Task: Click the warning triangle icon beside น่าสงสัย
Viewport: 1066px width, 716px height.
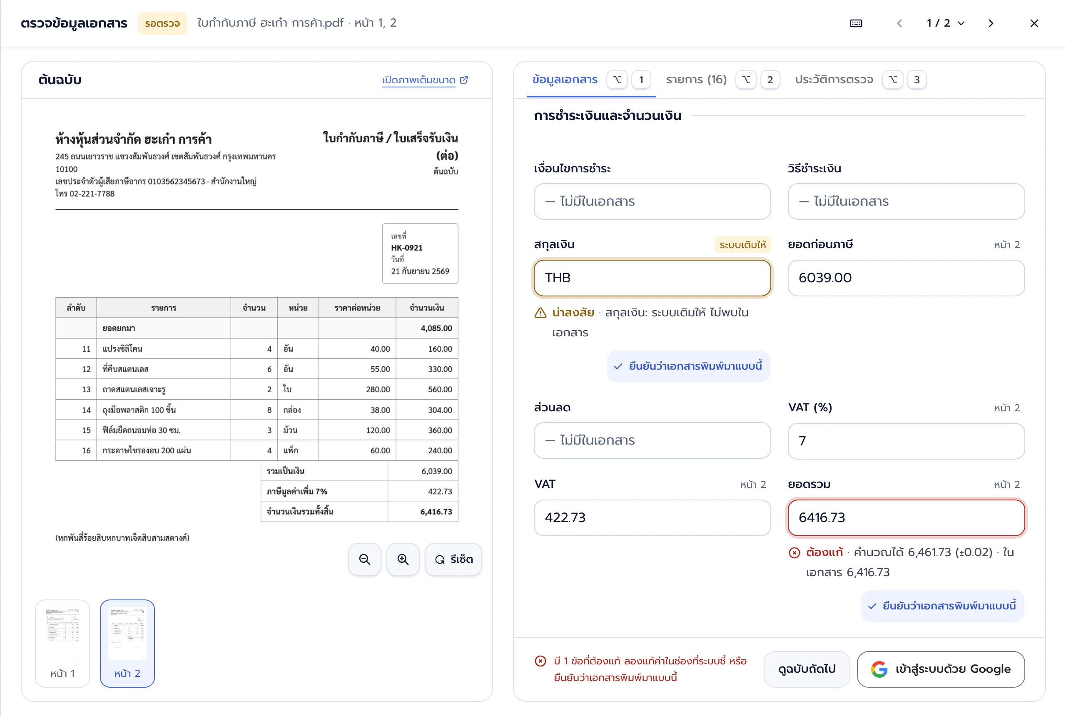Action: pyautogui.click(x=540, y=313)
